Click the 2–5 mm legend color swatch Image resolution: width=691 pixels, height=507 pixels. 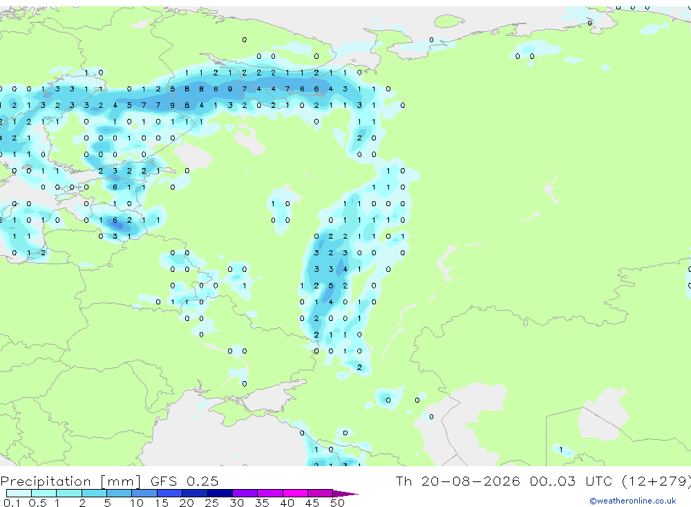tap(94, 493)
